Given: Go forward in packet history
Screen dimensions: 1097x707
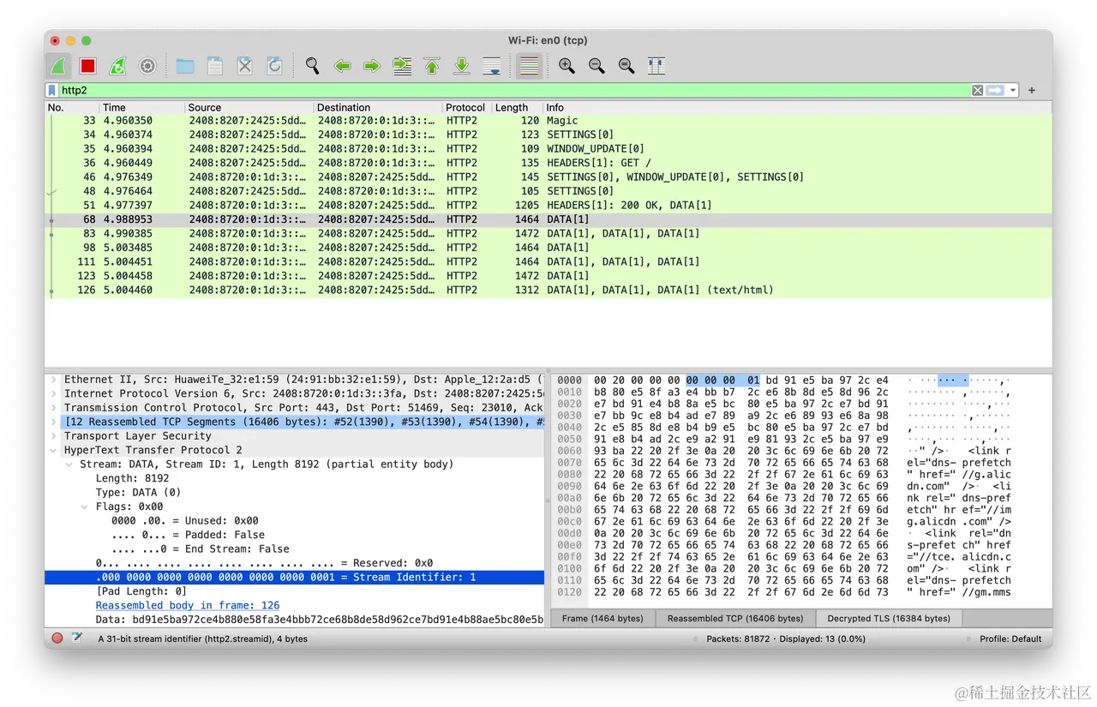Looking at the screenshot, I should point(372,66).
